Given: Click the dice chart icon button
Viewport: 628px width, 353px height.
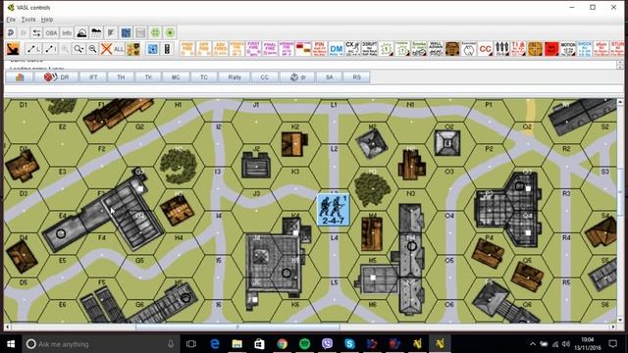Looking at the screenshot, I should (20, 77).
